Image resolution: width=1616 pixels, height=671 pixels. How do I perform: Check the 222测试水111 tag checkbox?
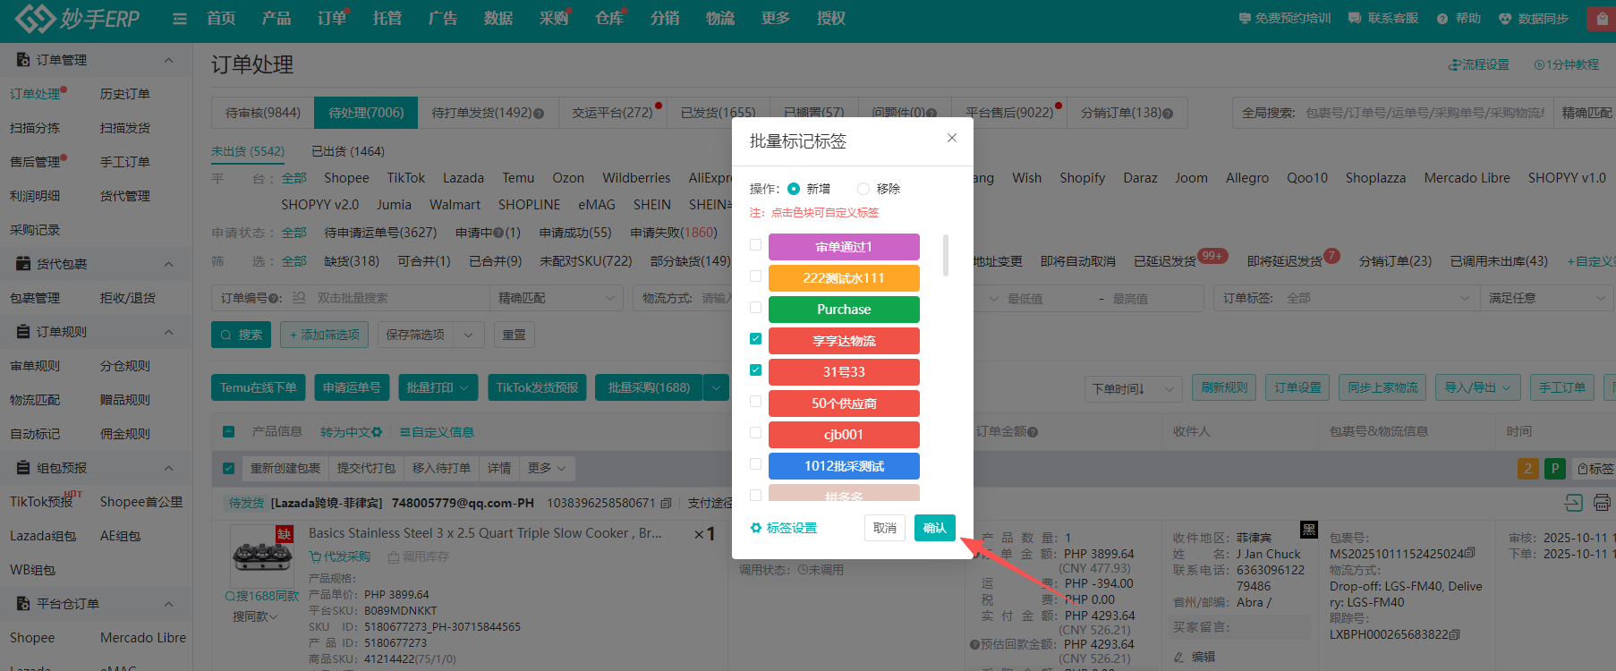[x=756, y=276]
